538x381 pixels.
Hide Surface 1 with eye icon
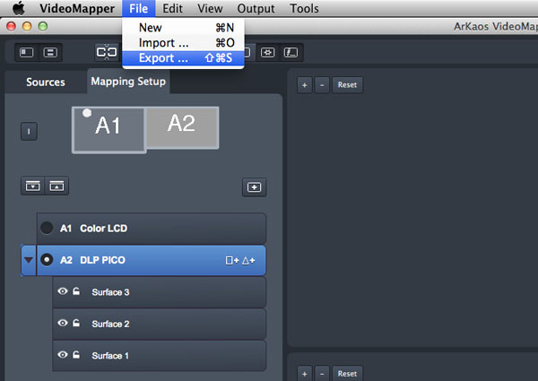coord(63,355)
